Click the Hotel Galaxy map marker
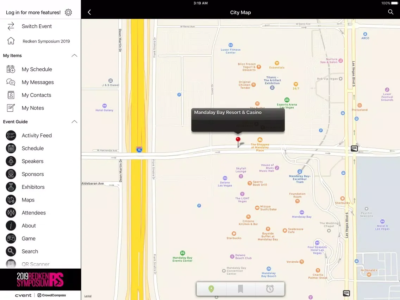Image resolution: width=400 pixels, height=300 pixels. point(105,106)
